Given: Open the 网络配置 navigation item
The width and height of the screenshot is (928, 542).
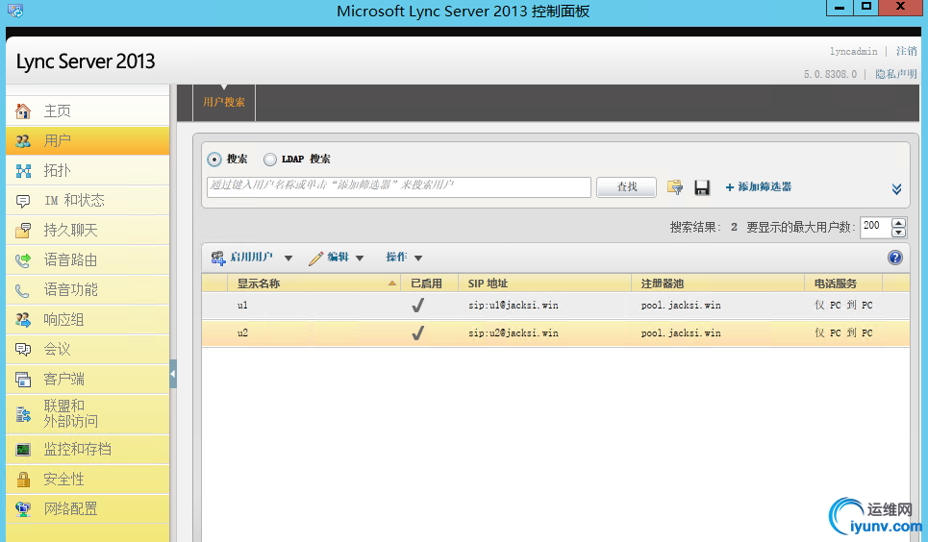Looking at the screenshot, I should point(88,509).
